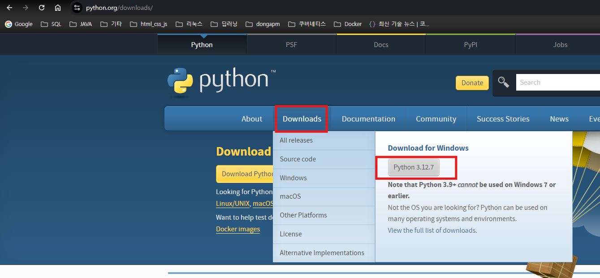Choose Other Platforms from Downloads menu

pos(324,215)
